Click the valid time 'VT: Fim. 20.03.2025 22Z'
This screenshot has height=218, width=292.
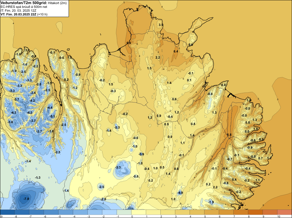tap(18, 14)
